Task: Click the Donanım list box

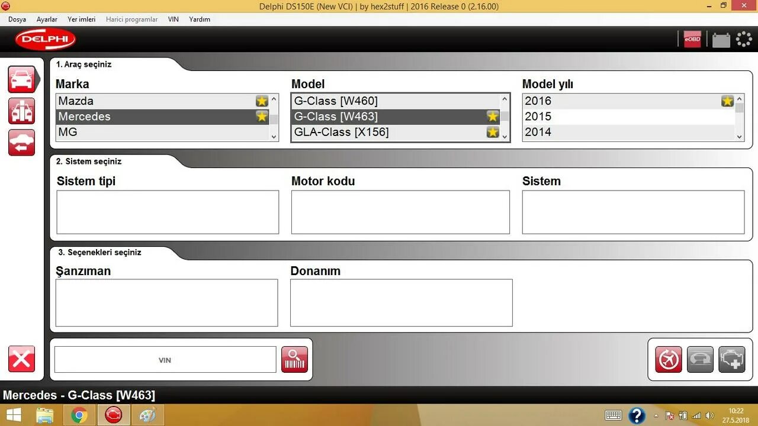Action: coord(401,303)
